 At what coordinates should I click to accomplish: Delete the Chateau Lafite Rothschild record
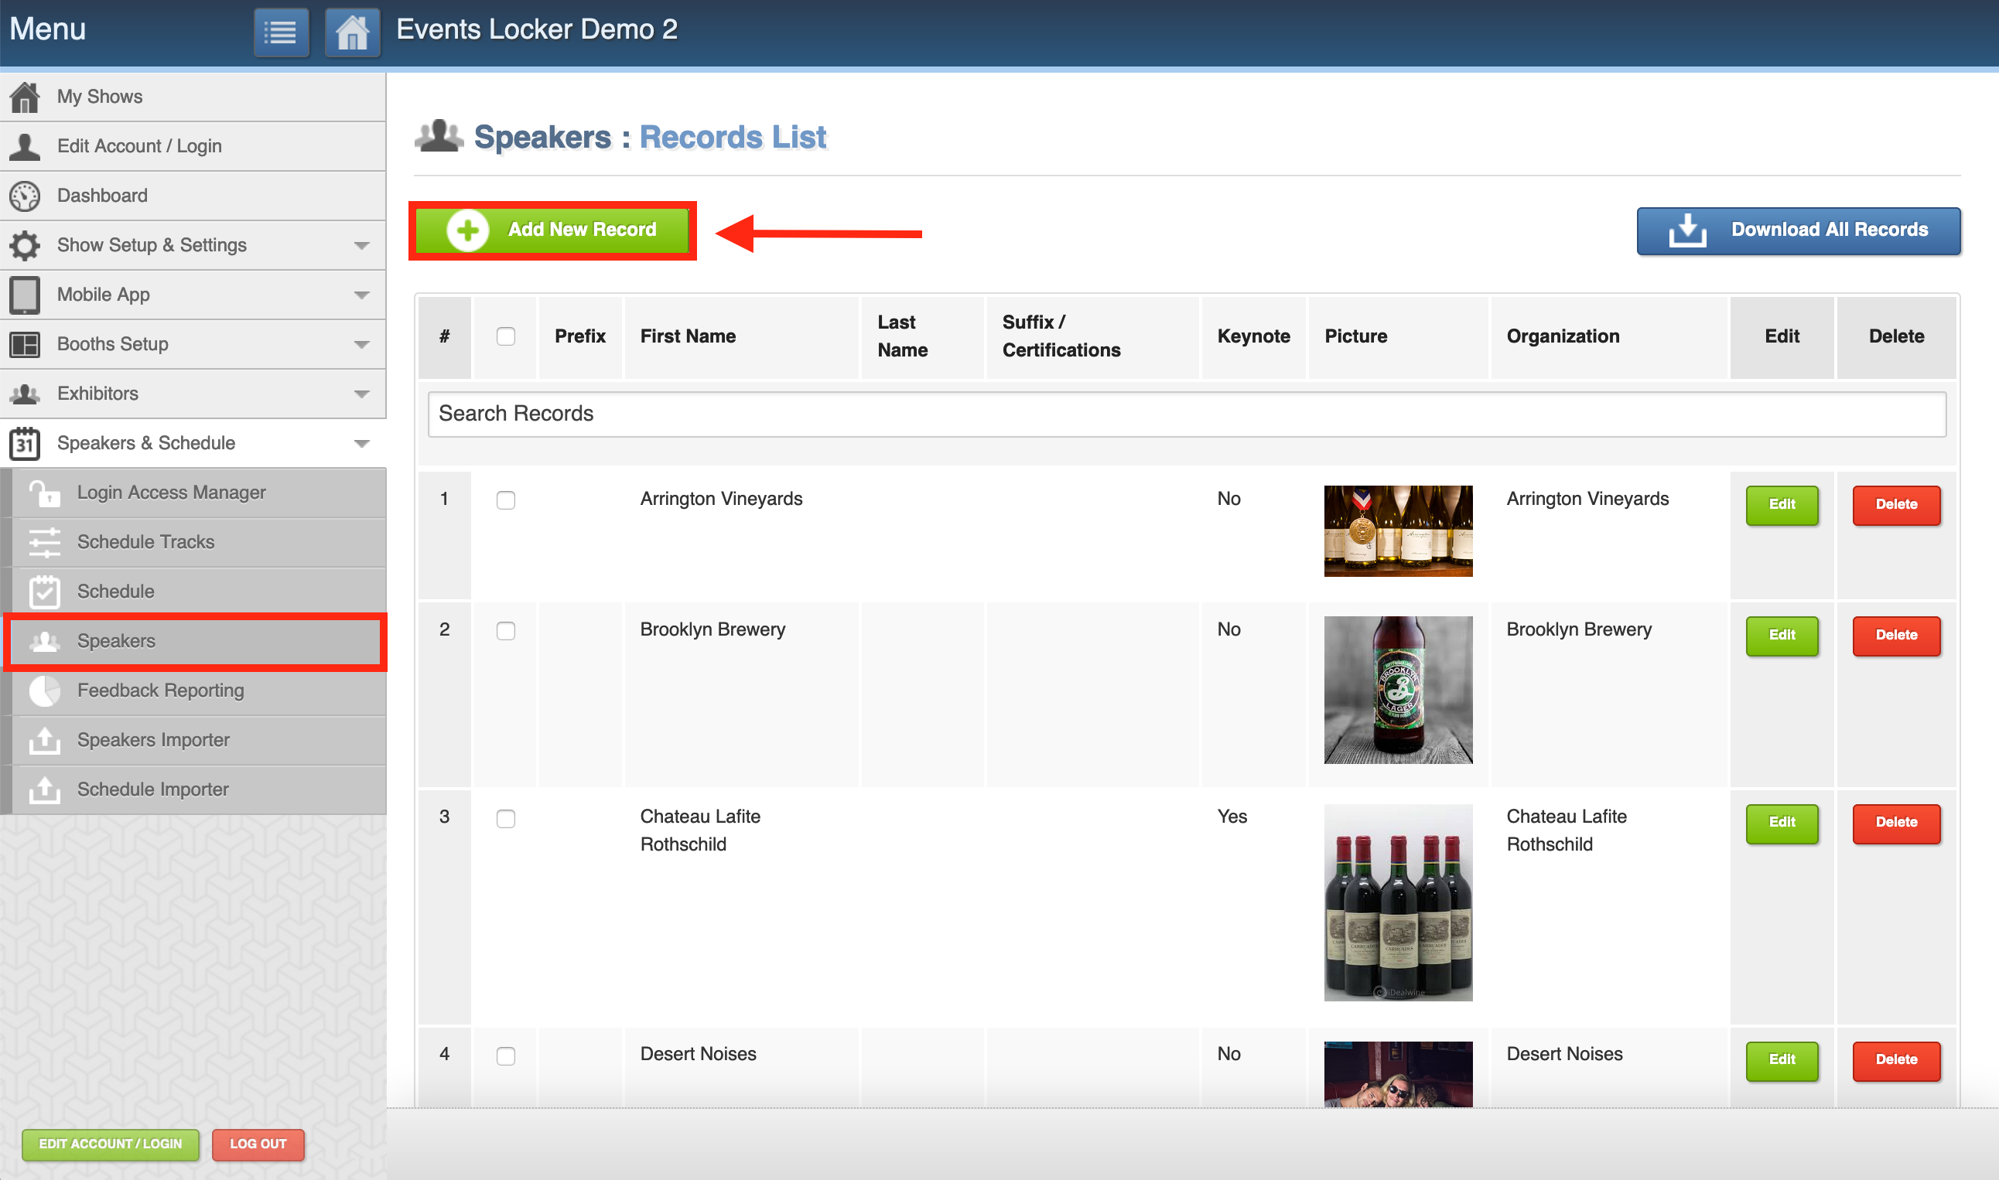pyautogui.click(x=1896, y=823)
